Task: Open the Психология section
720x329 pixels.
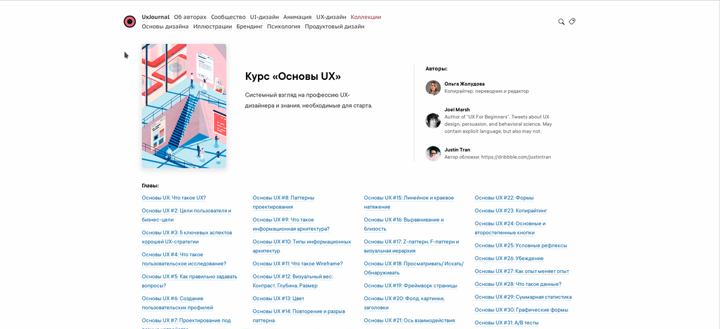Action: (284, 26)
